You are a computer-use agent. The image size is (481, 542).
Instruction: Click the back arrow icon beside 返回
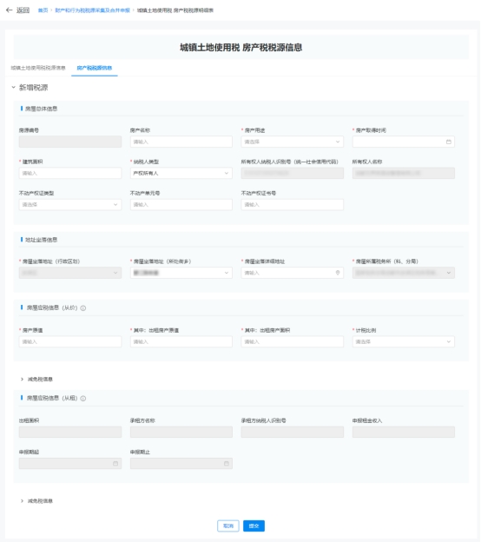pos(9,10)
